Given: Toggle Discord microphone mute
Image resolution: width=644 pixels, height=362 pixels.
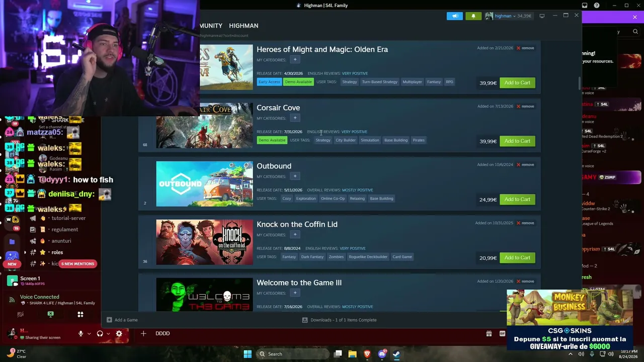Looking at the screenshot, I should [x=80, y=333].
